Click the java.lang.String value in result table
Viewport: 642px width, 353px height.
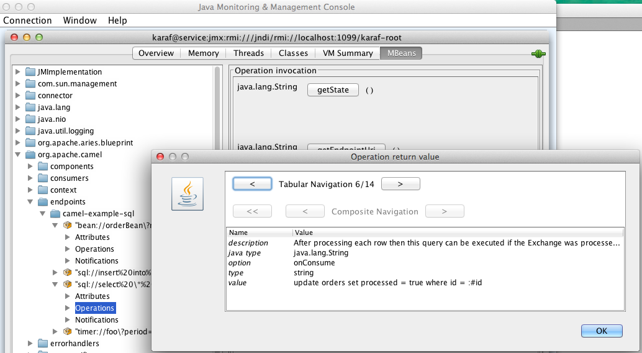(x=321, y=253)
